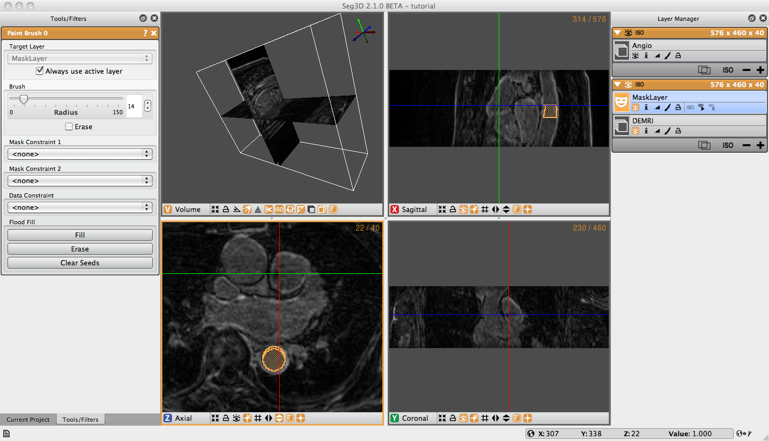This screenshot has width=769, height=441.
Task: Click the plus icon in the Angio group
Action: point(760,70)
